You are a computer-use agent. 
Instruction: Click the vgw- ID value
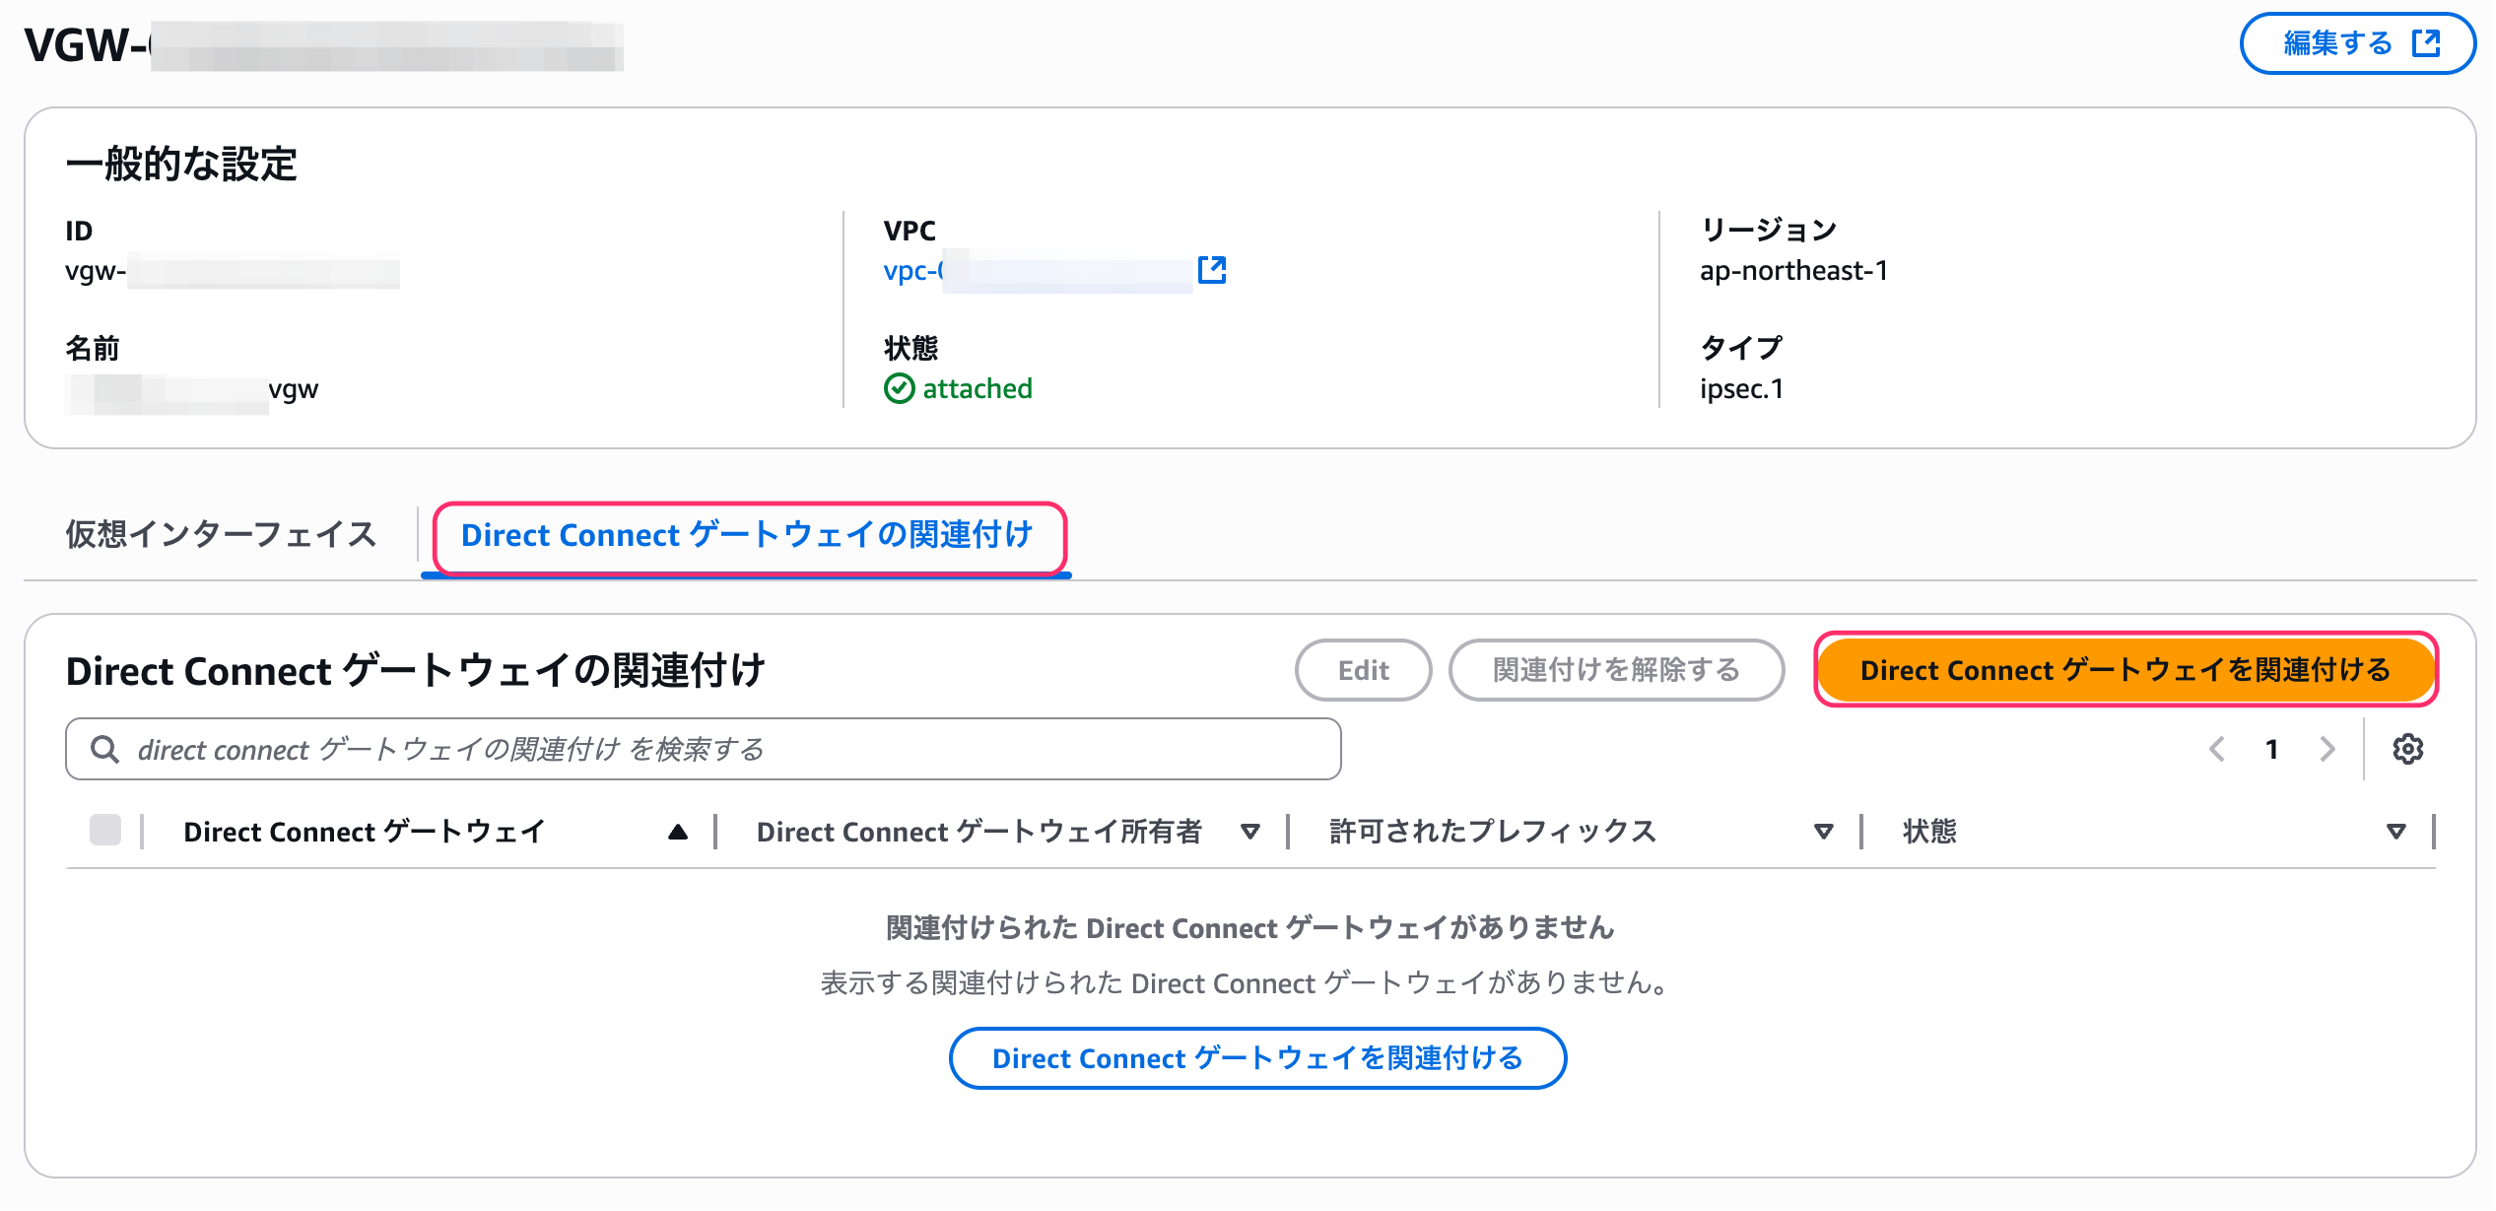pyautogui.click(x=233, y=270)
